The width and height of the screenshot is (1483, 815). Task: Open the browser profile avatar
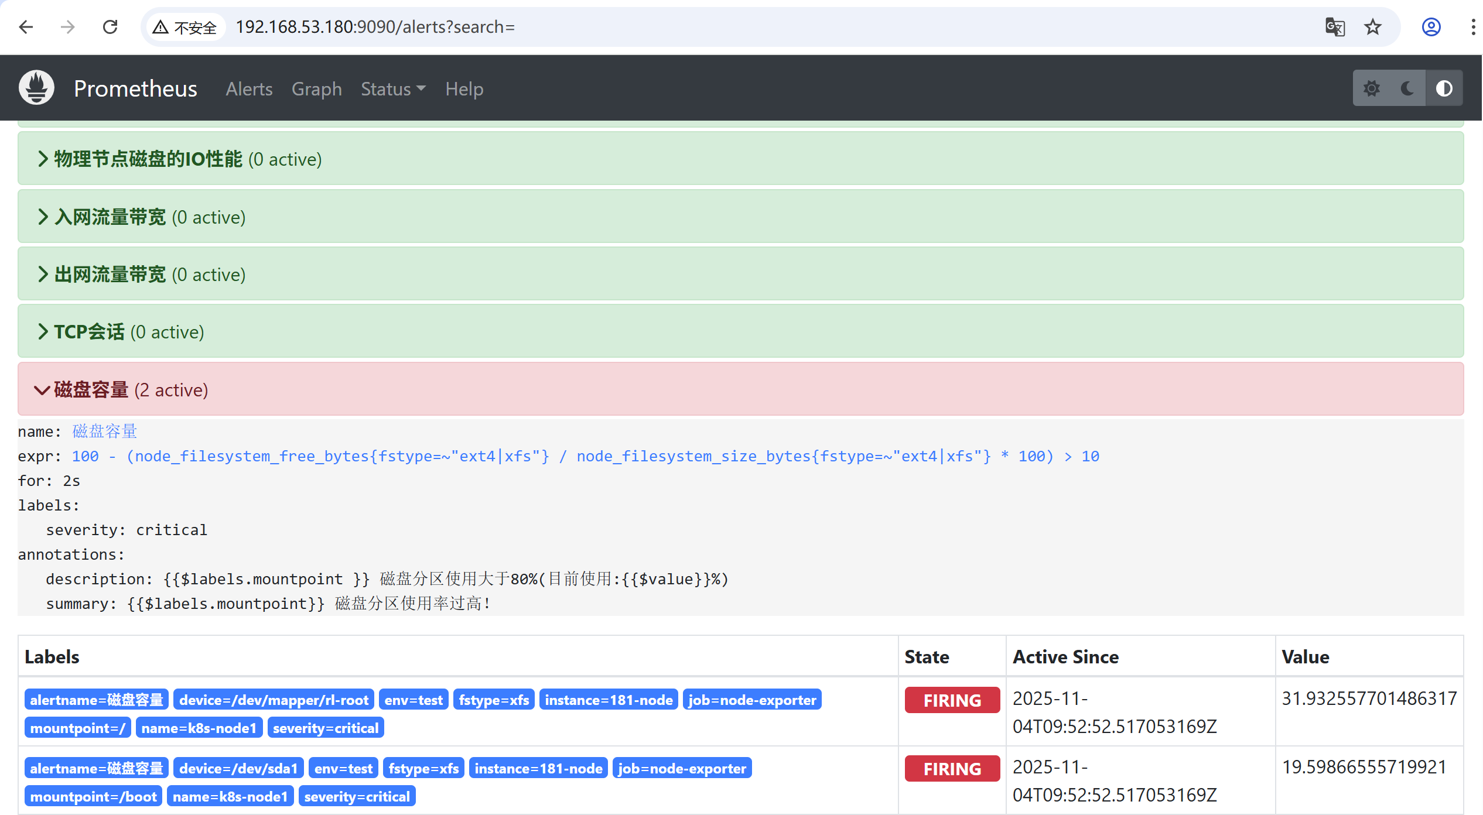pyautogui.click(x=1431, y=27)
